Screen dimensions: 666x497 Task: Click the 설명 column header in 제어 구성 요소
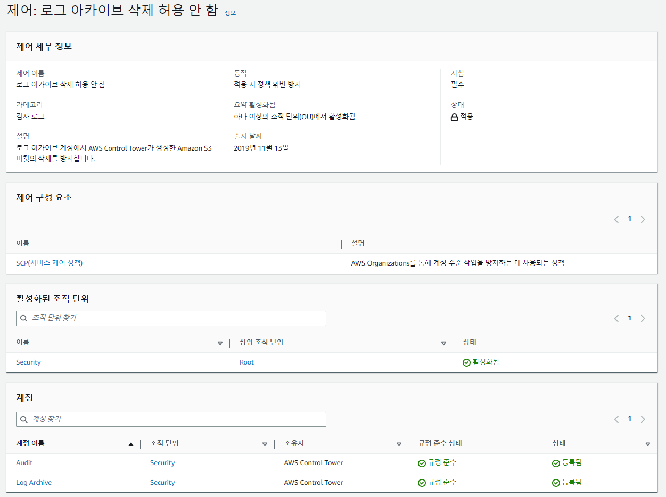358,243
